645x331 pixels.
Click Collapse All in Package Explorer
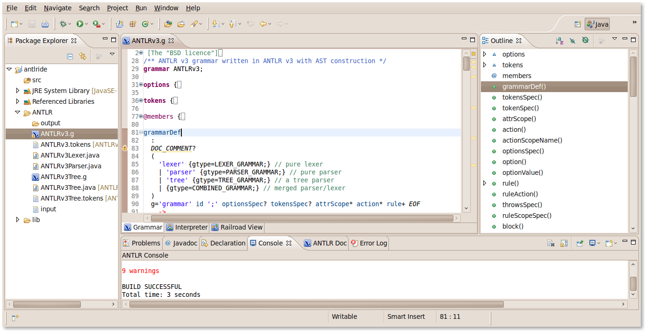(70, 57)
